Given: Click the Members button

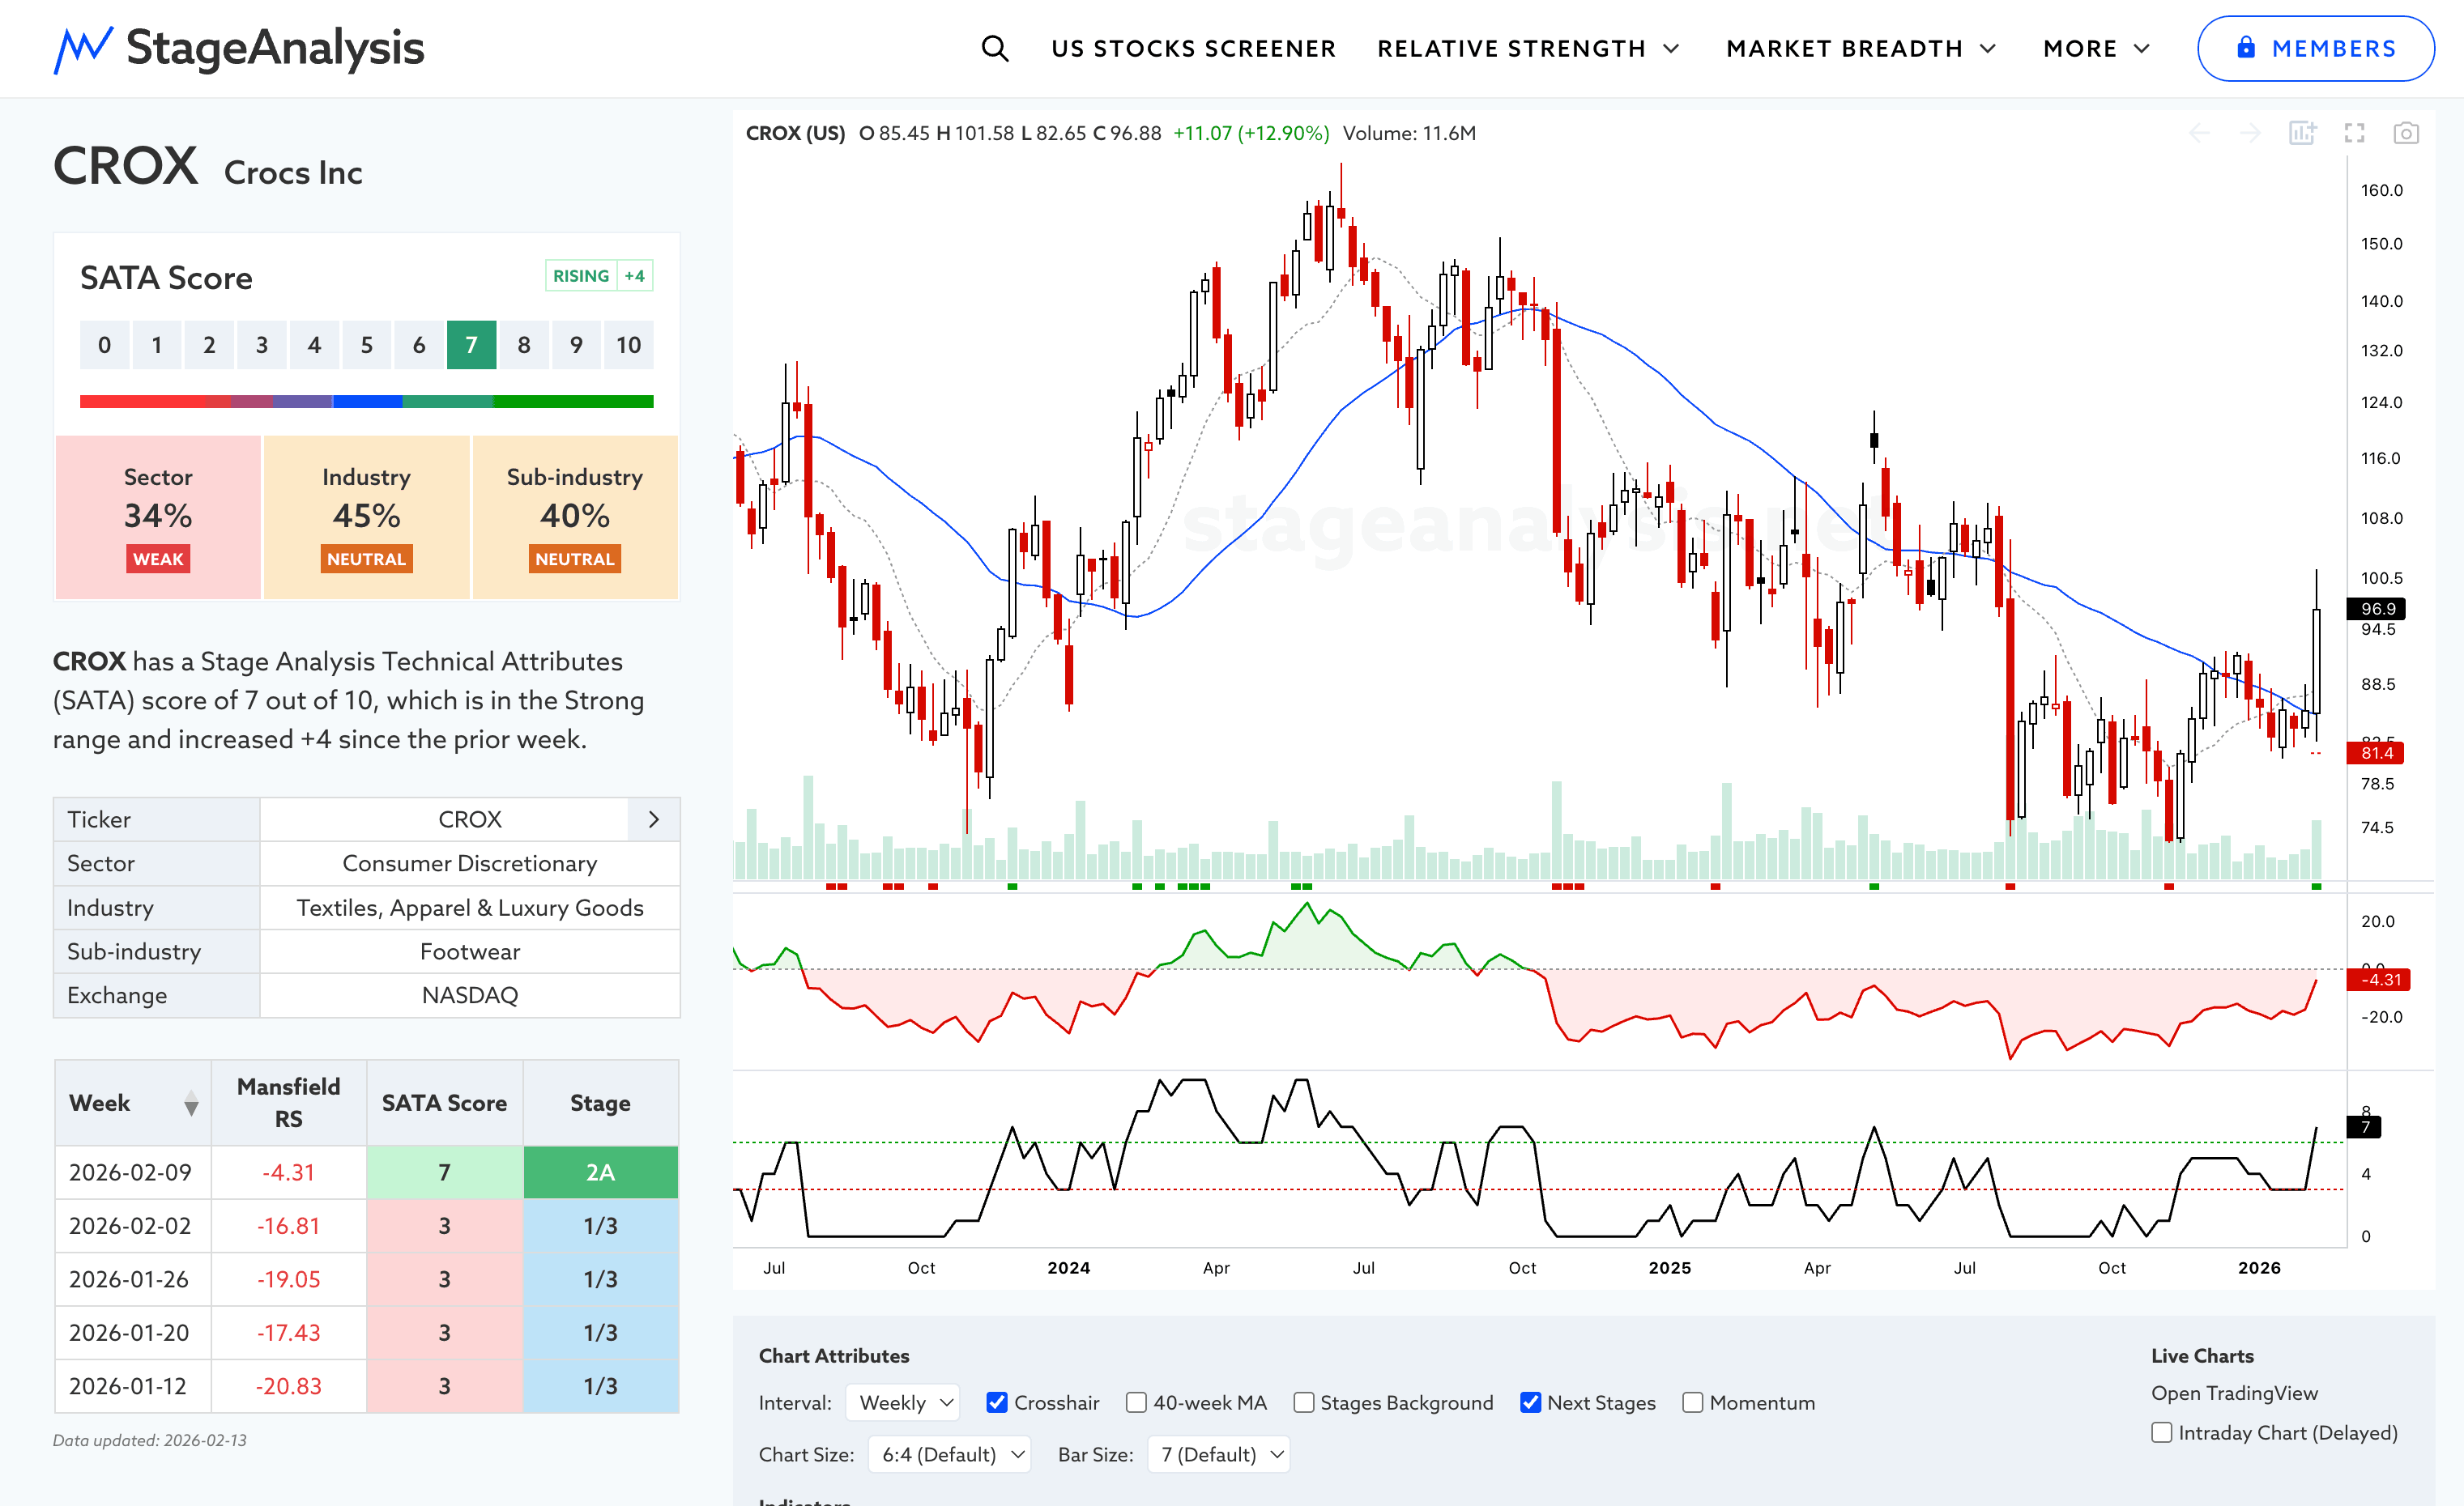Looking at the screenshot, I should (x=2315, y=48).
